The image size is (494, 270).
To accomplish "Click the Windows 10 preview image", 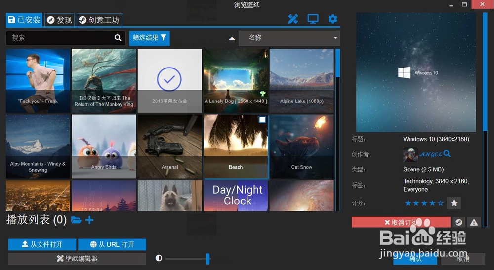I will click(416, 72).
